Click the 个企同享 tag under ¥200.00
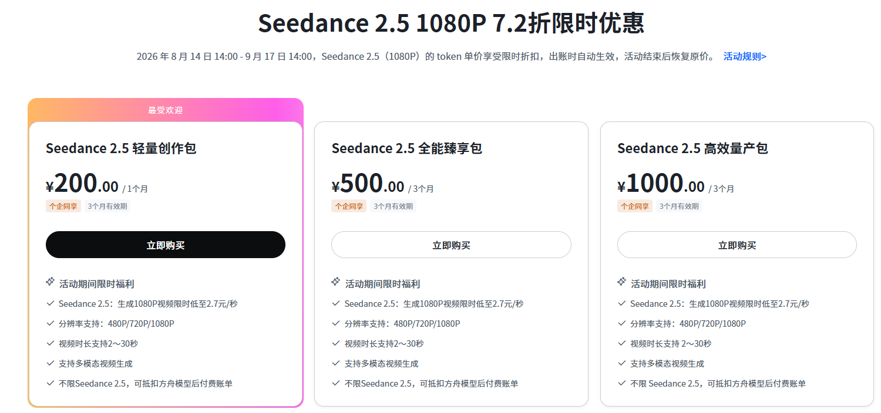 [63, 206]
